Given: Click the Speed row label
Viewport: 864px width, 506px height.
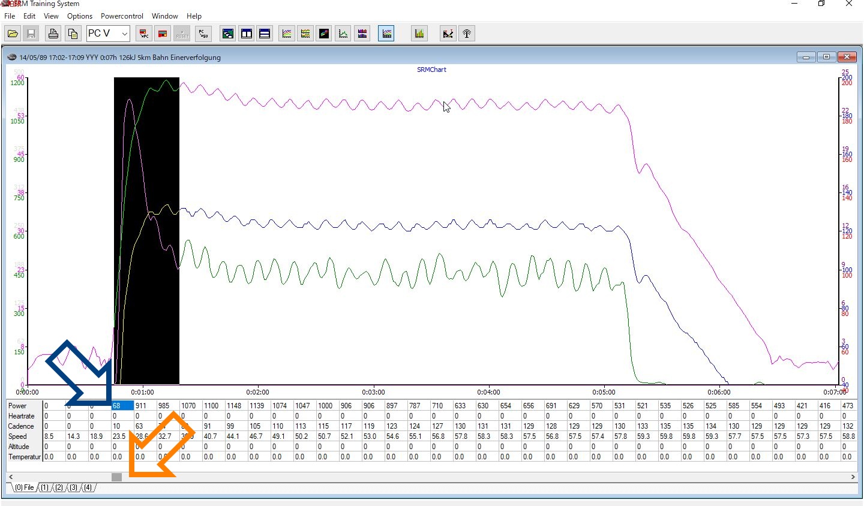Looking at the screenshot, I should [25, 436].
